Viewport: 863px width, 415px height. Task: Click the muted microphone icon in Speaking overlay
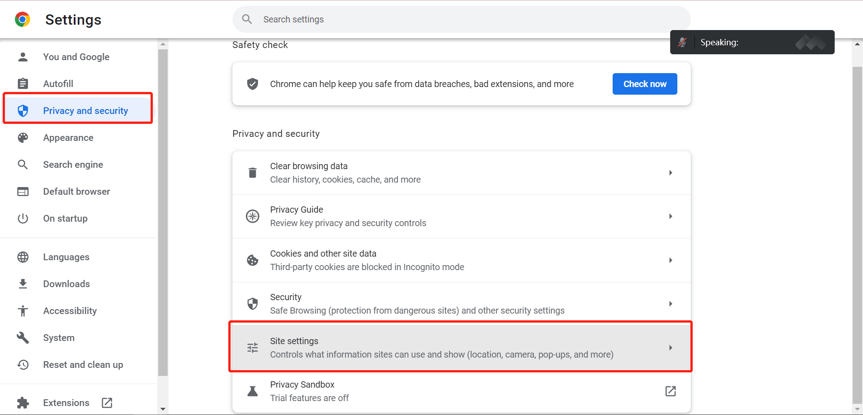tap(682, 42)
